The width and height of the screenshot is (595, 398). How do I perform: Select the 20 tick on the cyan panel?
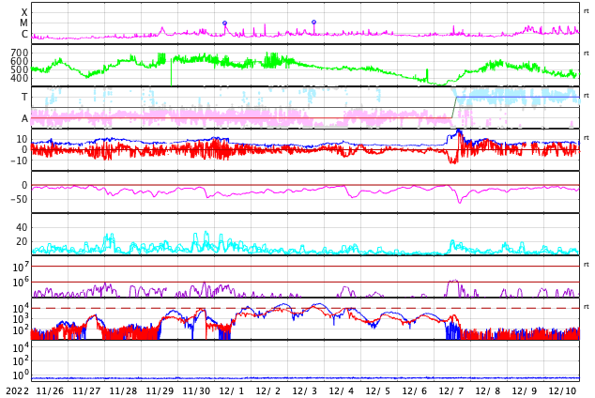pos(22,241)
